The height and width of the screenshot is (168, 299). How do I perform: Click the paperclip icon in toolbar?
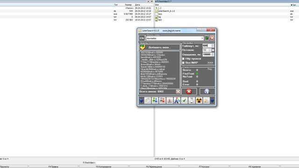(x=148, y=100)
